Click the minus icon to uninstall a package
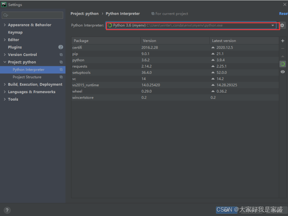The image size is (288, 216). coord(283,48)
